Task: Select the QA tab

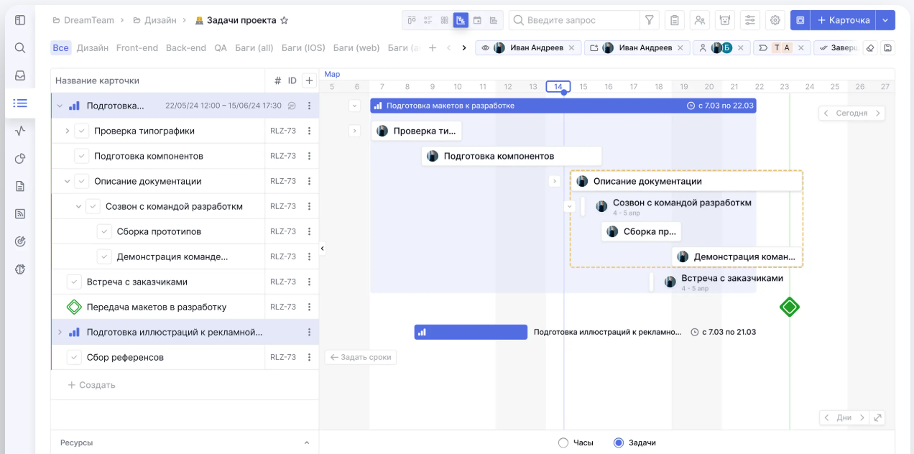Action: point(220,48)
